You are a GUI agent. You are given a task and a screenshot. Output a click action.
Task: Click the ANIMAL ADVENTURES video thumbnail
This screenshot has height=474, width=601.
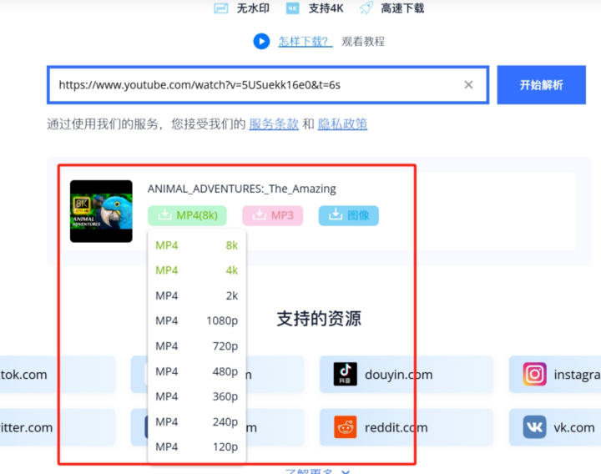[101, 211]
